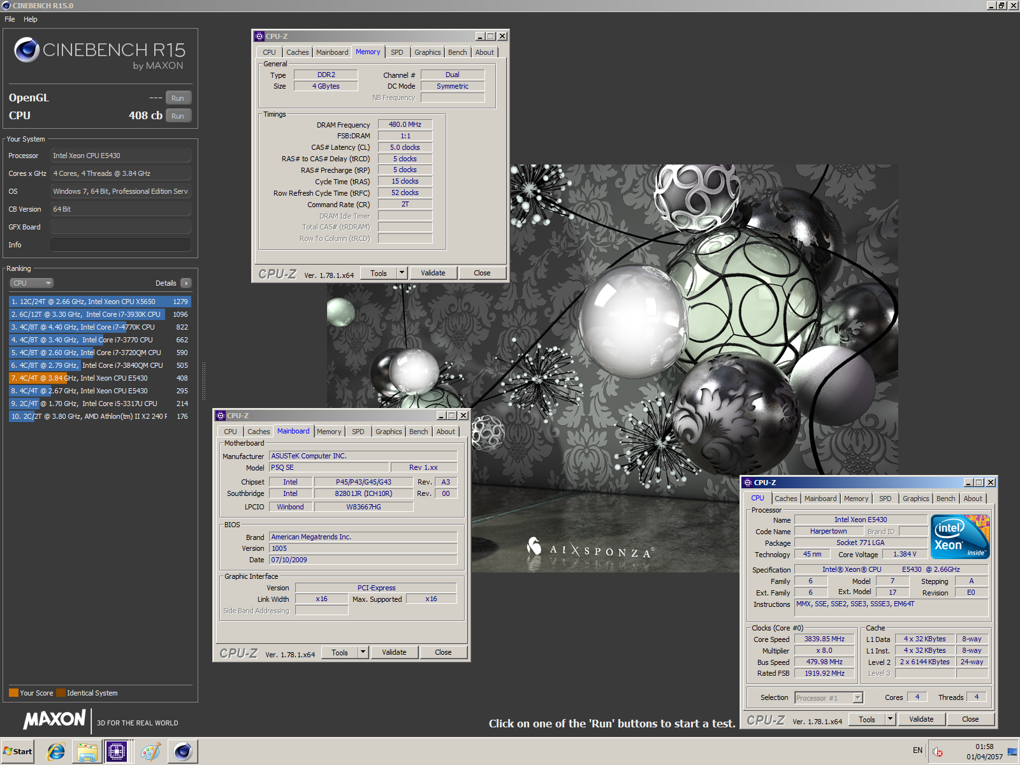Click CPU-Z Memory window title icon
Viewport: 1020px width, 765px height.
tap(259, 36)
